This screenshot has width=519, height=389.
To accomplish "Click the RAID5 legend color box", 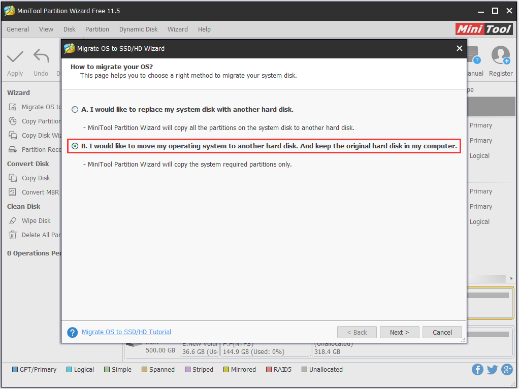I will pyautogui.click(x=269, y=370).
